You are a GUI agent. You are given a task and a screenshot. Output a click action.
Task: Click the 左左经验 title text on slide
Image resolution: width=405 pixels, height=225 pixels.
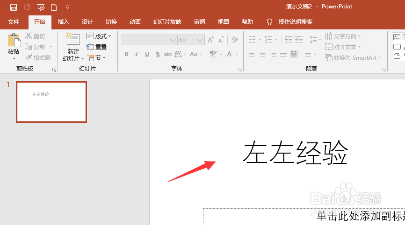(295, 153)
